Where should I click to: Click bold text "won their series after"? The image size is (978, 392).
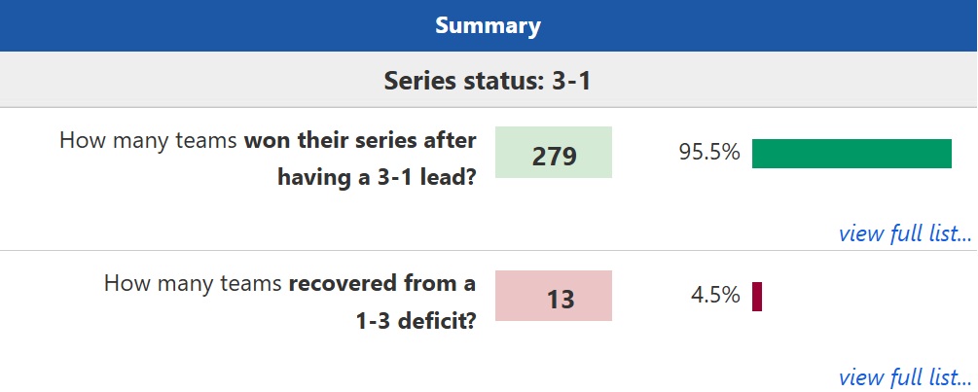(x=360, y=140)
